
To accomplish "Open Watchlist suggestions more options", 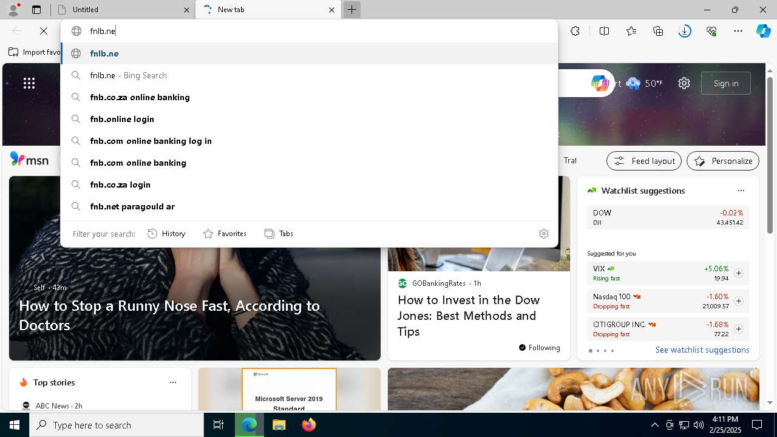I will [741, 191].
